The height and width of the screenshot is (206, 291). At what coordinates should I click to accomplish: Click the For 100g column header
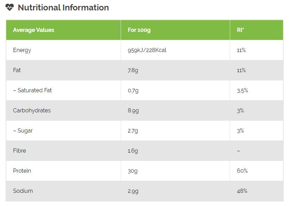(139, 30)
